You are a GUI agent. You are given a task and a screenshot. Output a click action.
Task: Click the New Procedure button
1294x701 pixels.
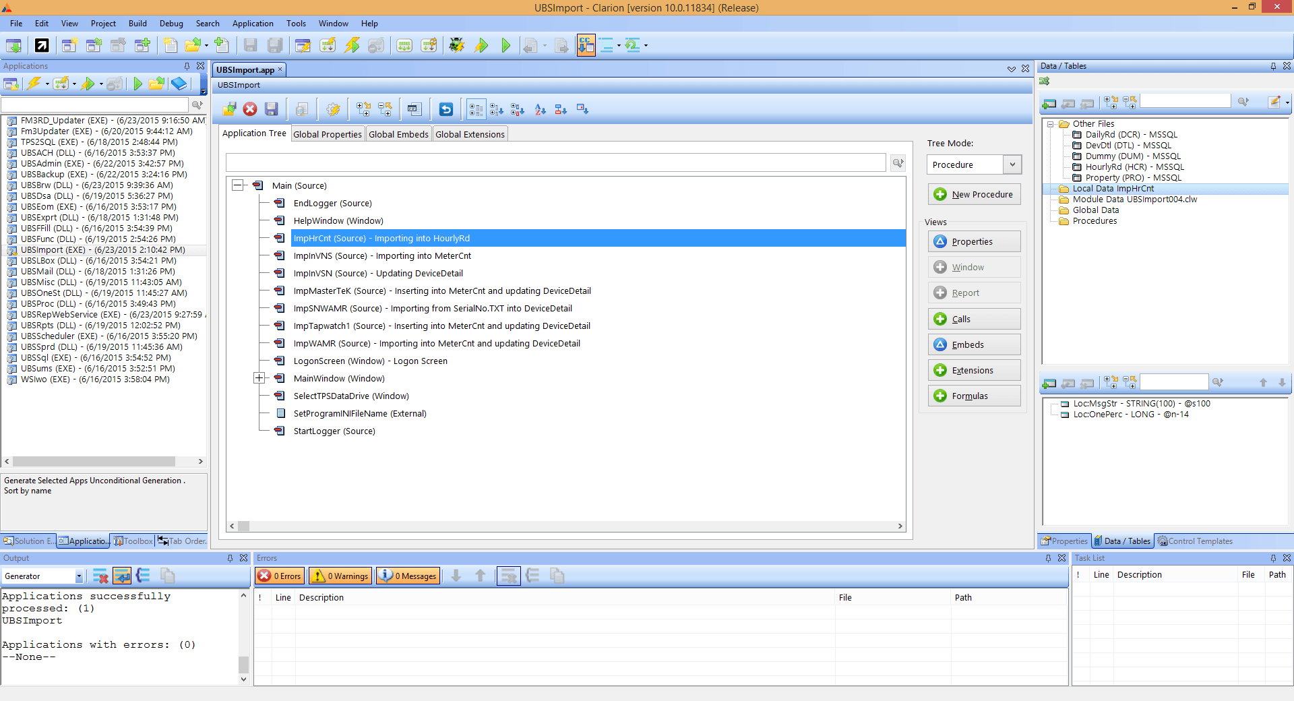pos(974,194)
